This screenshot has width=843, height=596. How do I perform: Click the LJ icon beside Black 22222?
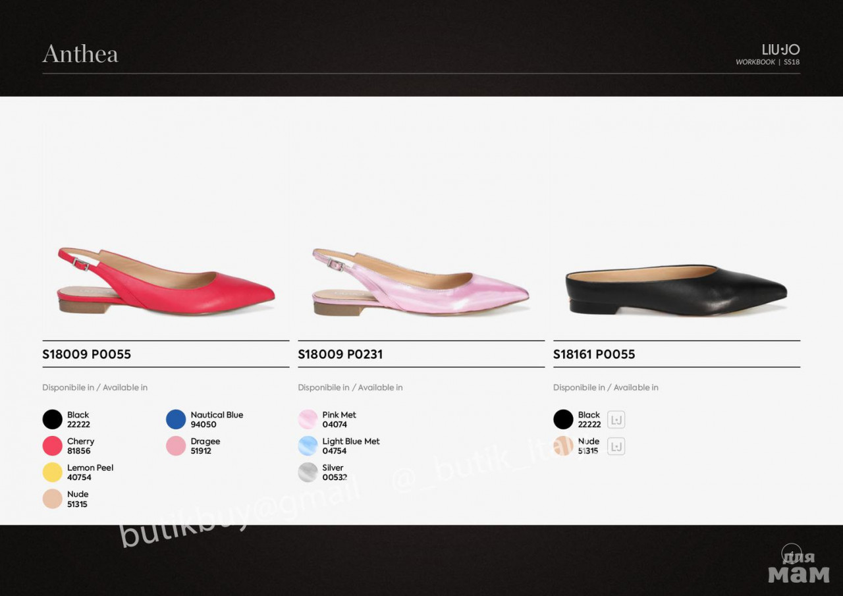616,420
